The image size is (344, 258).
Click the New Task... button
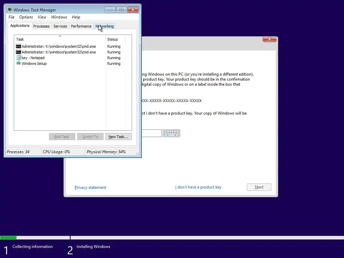(x=119, y=137)
